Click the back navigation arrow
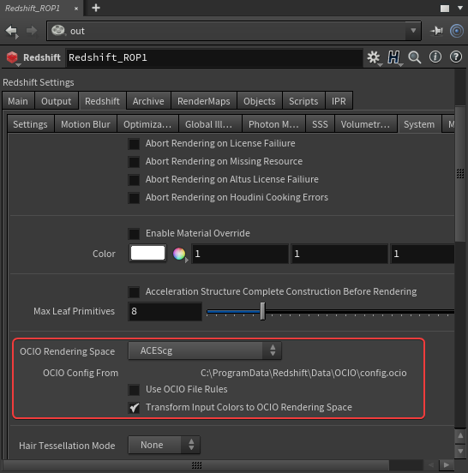The height and width of the screenshot is (473, 468). pos(12,31)
